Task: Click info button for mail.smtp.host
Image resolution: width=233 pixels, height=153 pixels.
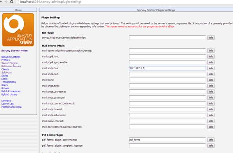Action: pos(211,68)
